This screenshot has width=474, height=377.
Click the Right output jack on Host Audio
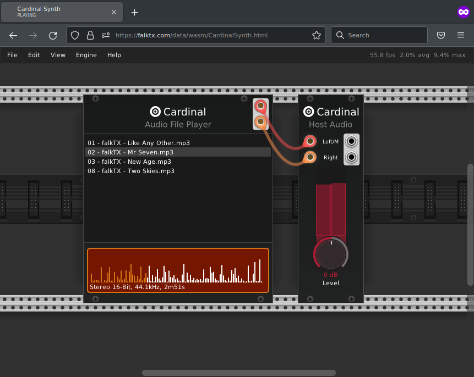(351, 157)
